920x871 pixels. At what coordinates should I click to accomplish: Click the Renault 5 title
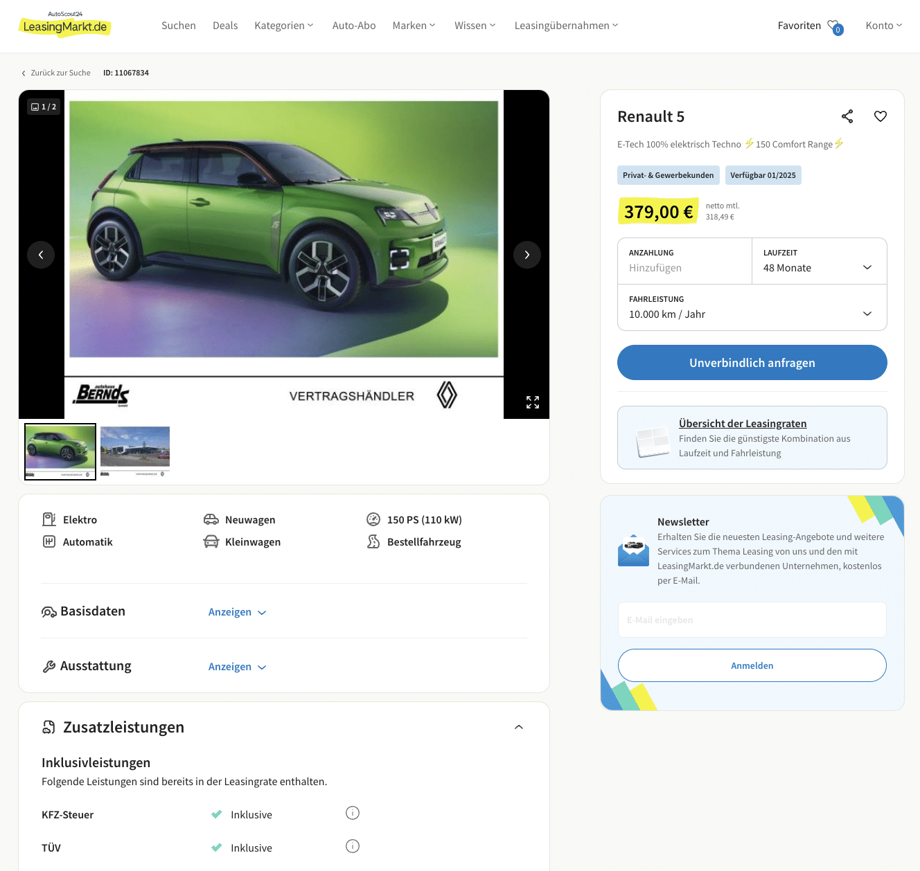click(x=651, y=116)
